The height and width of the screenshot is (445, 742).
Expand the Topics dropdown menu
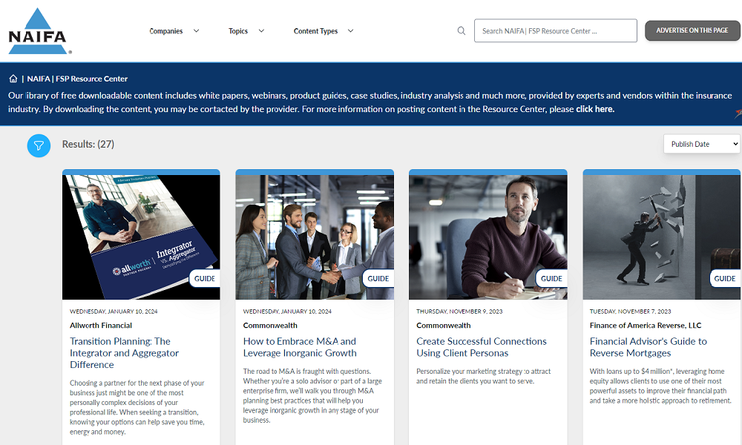point(246,31)
